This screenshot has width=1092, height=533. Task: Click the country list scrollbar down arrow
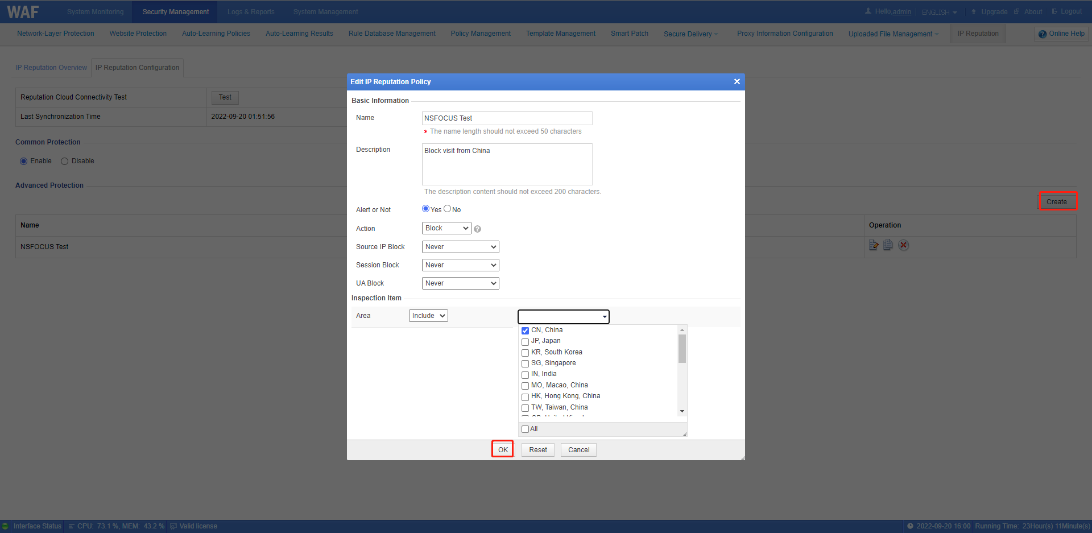tap(682, 411)
